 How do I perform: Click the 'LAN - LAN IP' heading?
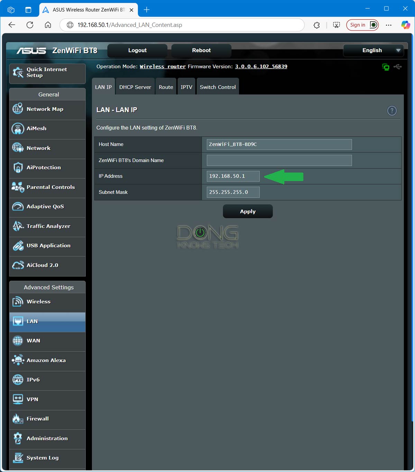[x=117, y=110]
